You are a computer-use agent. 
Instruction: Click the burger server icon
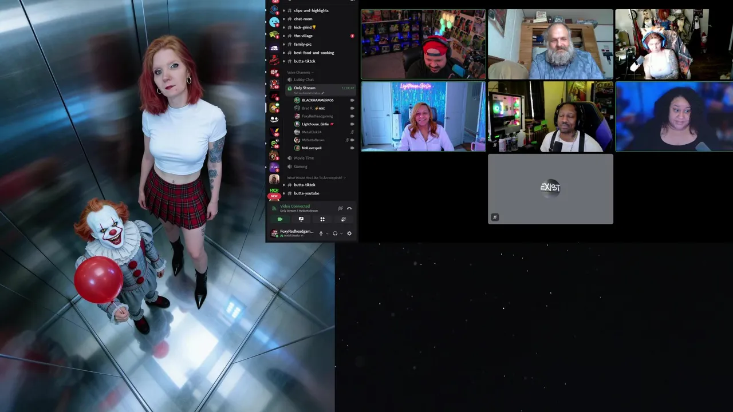click(274, 108)
